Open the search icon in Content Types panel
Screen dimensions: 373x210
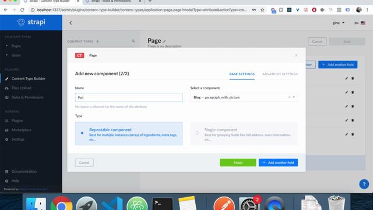coord(133,41)
